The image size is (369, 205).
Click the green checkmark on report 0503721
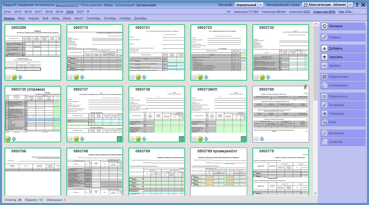click(138, 77)
